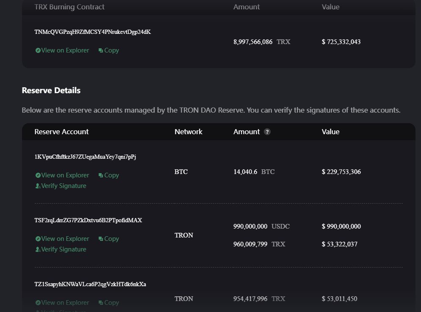
Task: Verify Signature of the BTC reserve account
Action: pyautogui.click(x=64, y=186)
